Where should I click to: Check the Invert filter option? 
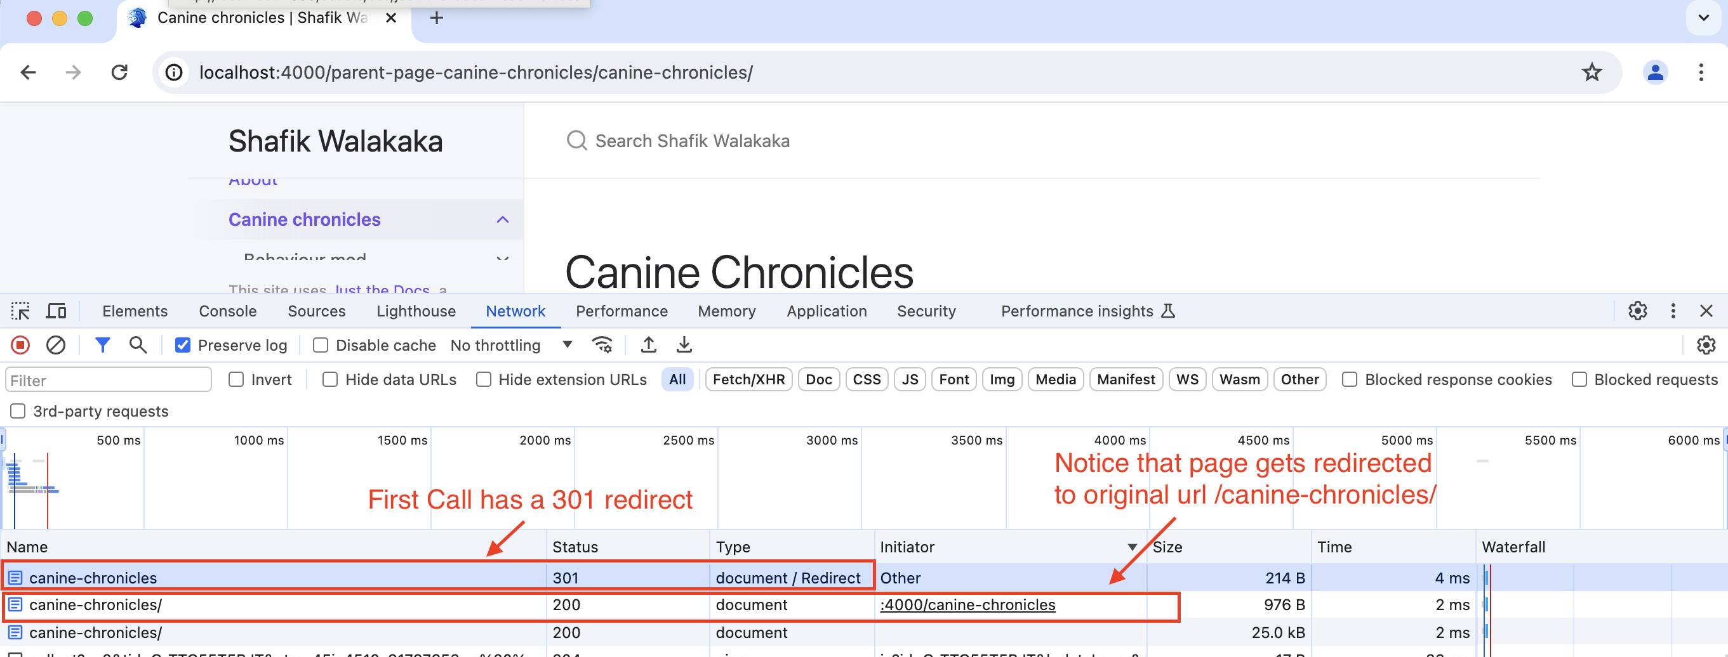tap(236, 379)
